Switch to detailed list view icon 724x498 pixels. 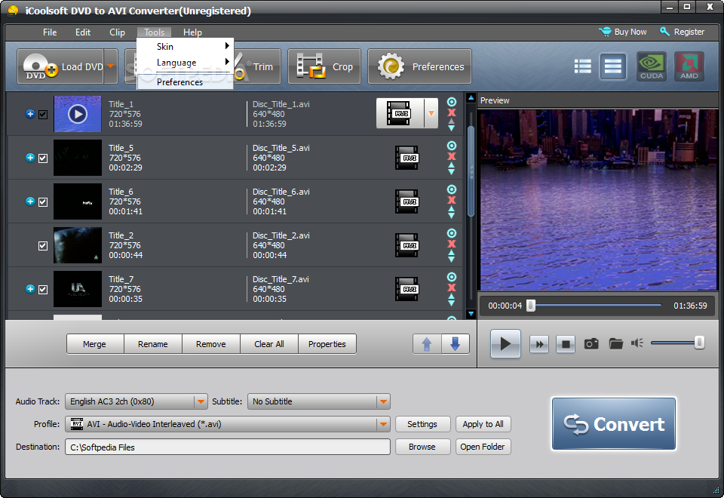click(583, 66)
